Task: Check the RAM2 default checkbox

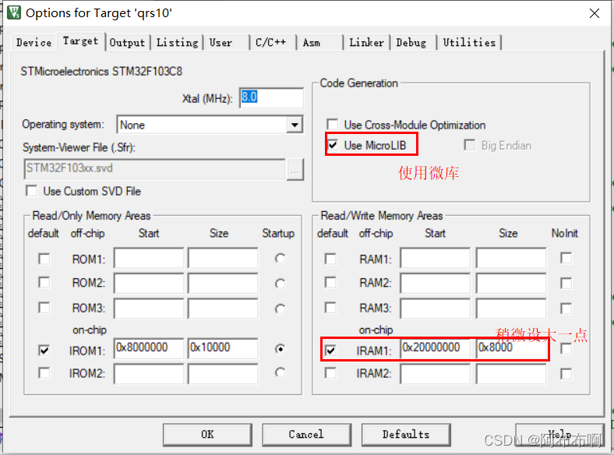Action: [330, 282]
